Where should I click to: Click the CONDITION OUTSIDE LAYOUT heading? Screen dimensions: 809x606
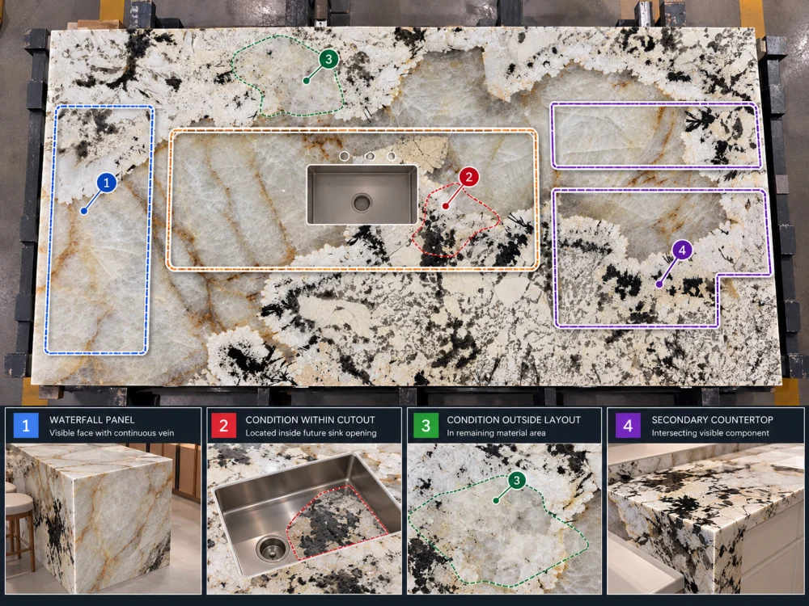tap(514, 420)
